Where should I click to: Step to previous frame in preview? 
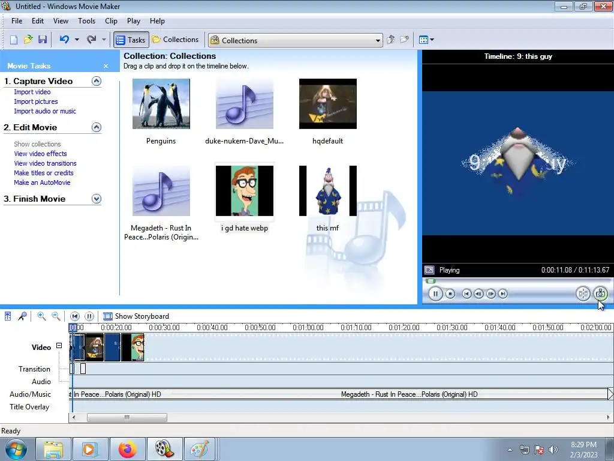point(478,294)
